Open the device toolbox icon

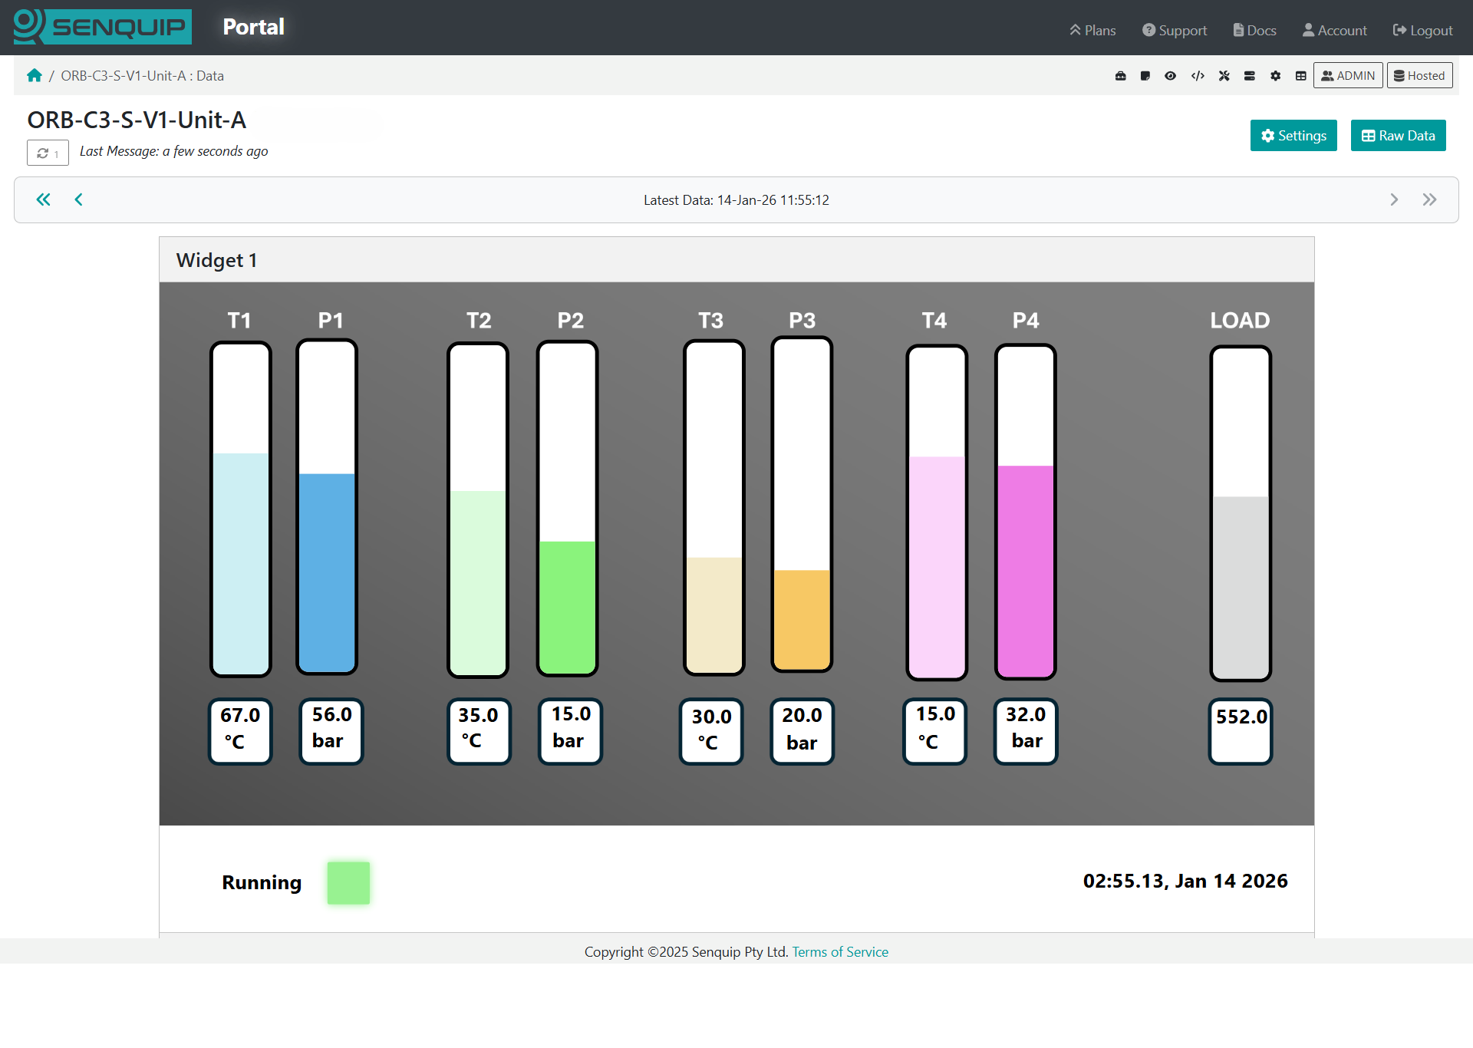click(x=1121, y=75)
